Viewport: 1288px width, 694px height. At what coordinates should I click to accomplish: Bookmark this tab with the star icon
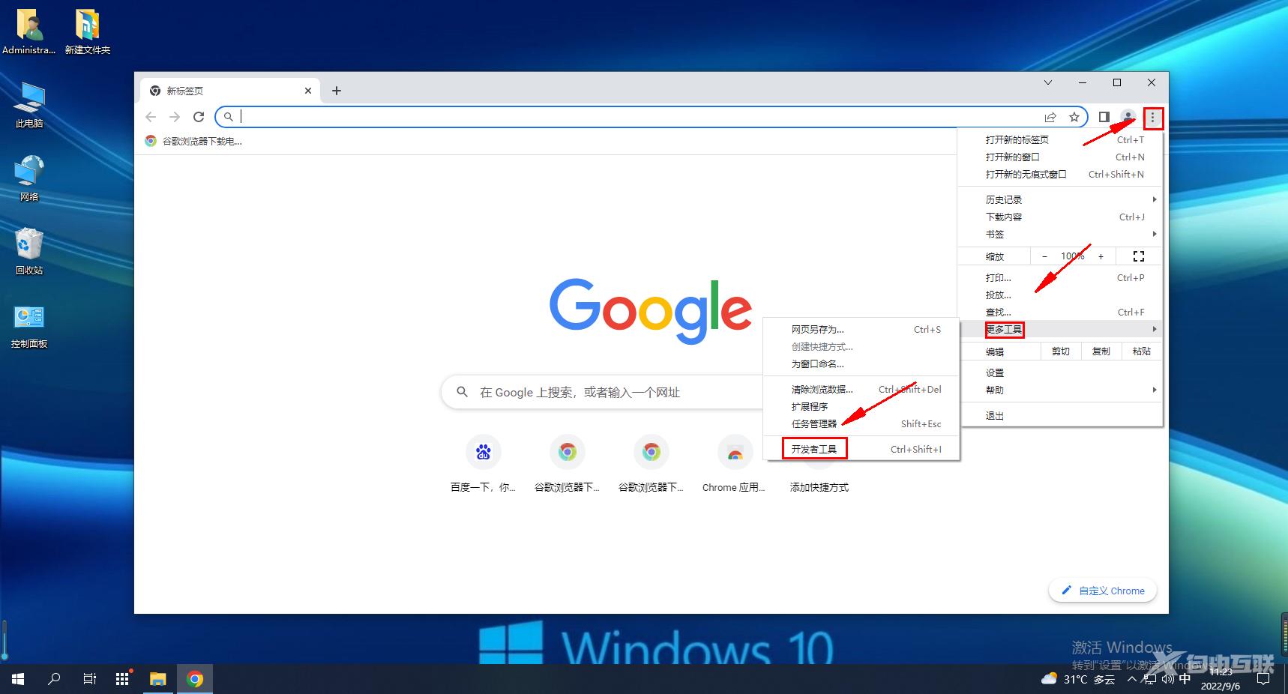click(x=1074, y=117)
